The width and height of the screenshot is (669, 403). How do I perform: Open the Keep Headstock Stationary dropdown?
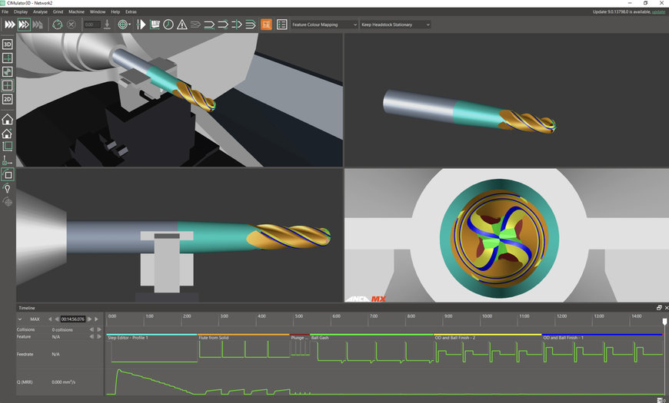click(x=395, y=25)
